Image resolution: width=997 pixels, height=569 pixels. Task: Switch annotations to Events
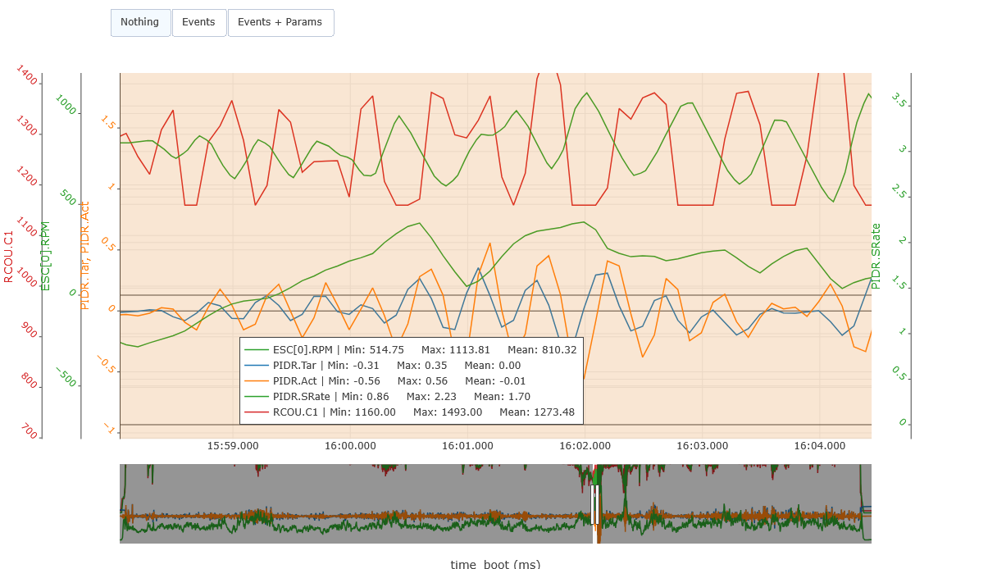point(198,23)
